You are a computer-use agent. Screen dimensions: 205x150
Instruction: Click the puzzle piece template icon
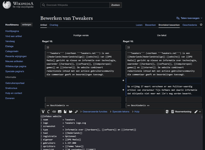71,112
